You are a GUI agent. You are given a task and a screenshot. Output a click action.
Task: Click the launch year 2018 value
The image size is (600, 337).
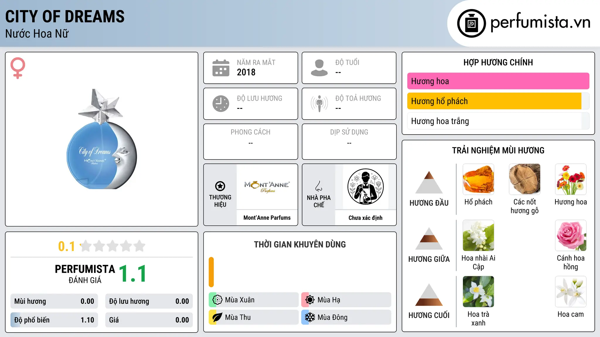click(246, 72)
